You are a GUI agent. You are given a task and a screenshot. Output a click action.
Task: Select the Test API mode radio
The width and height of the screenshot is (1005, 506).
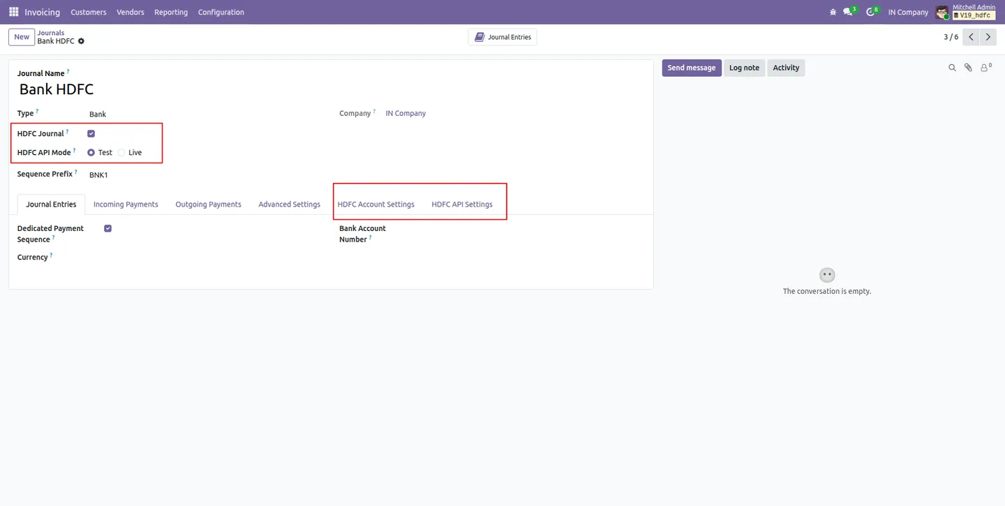91,152
